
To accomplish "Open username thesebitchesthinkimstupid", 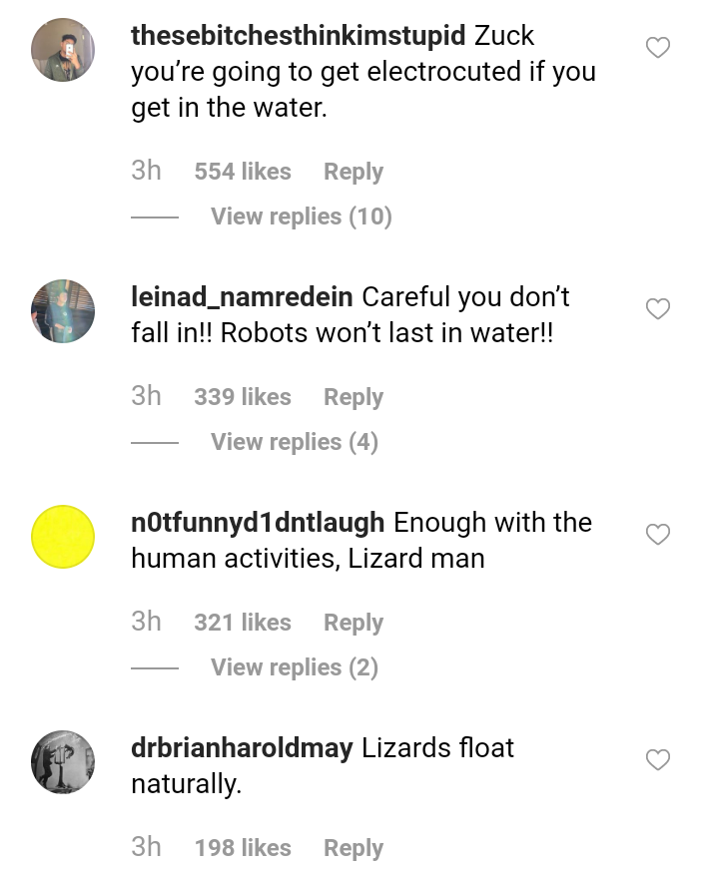I will point(298,36).
